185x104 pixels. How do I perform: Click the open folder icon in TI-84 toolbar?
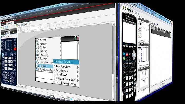[123, 7]
